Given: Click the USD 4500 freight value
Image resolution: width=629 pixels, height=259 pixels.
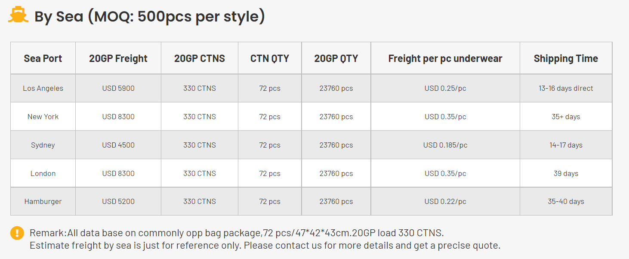Looking at the screenshot, I should (118, 145).
